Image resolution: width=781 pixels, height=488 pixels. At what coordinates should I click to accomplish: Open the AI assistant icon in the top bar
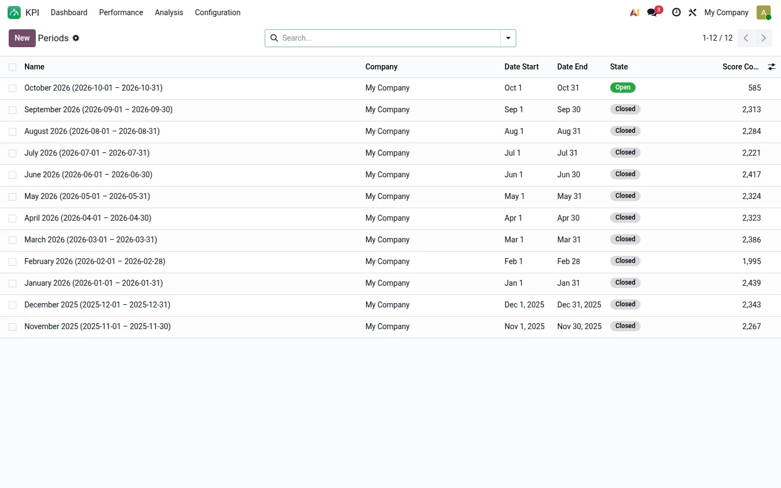pyautogui.click(x=634, y=12)
